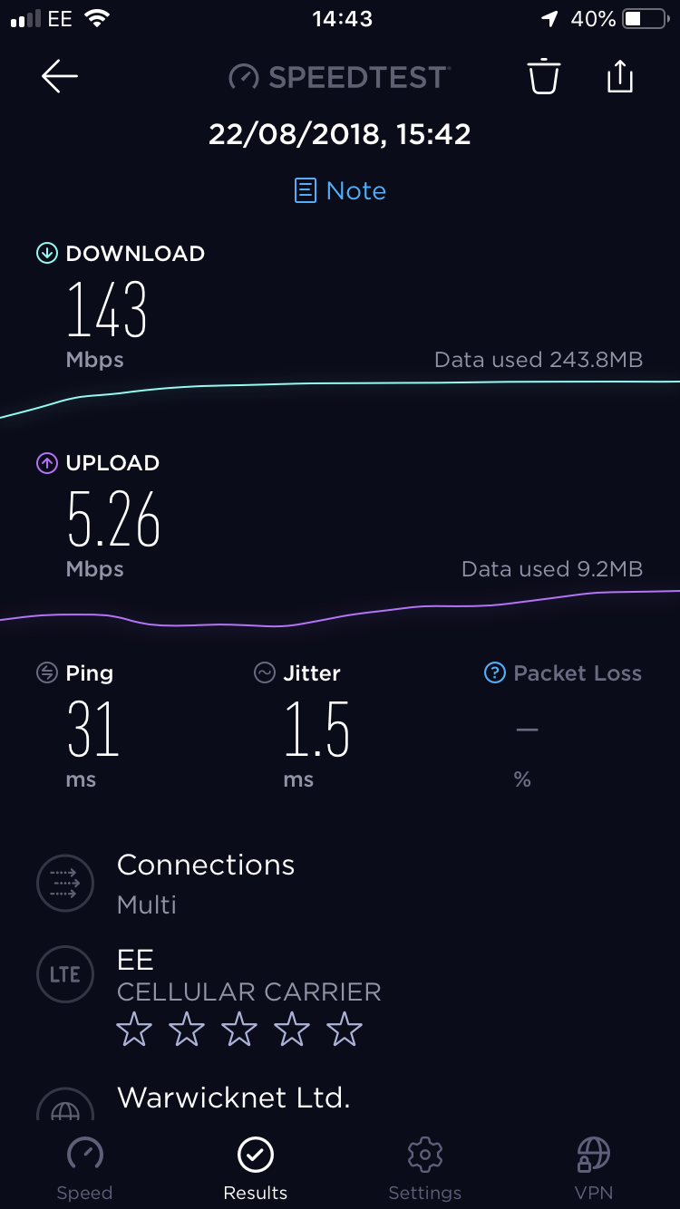Switch to the Speed tab
The image size is (680, 1209).
[84, 1168]
